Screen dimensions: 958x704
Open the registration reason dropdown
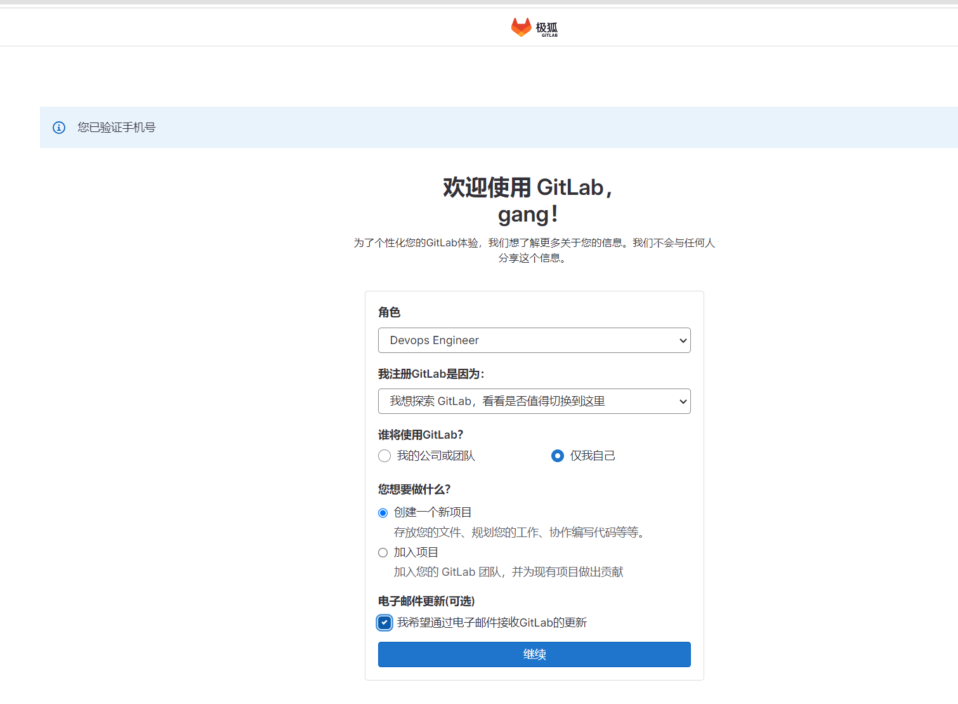coord(534,401)
